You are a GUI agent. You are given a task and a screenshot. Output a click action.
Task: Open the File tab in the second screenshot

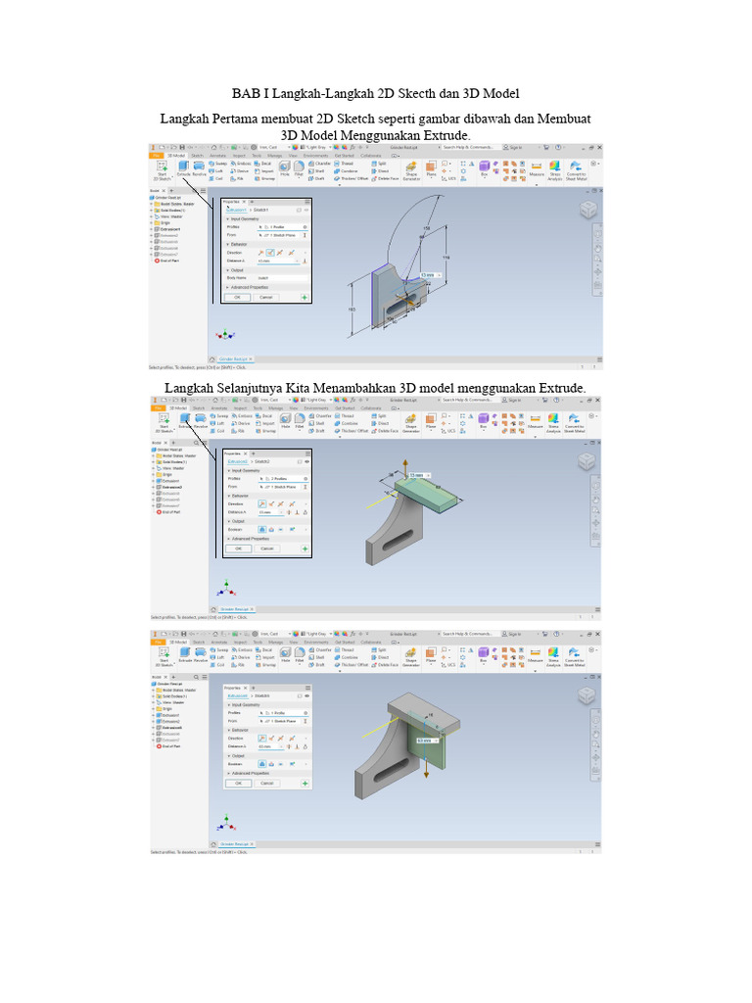tap(158, 407)
